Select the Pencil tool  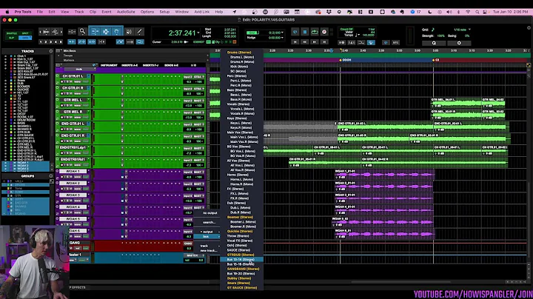(139, 32)
